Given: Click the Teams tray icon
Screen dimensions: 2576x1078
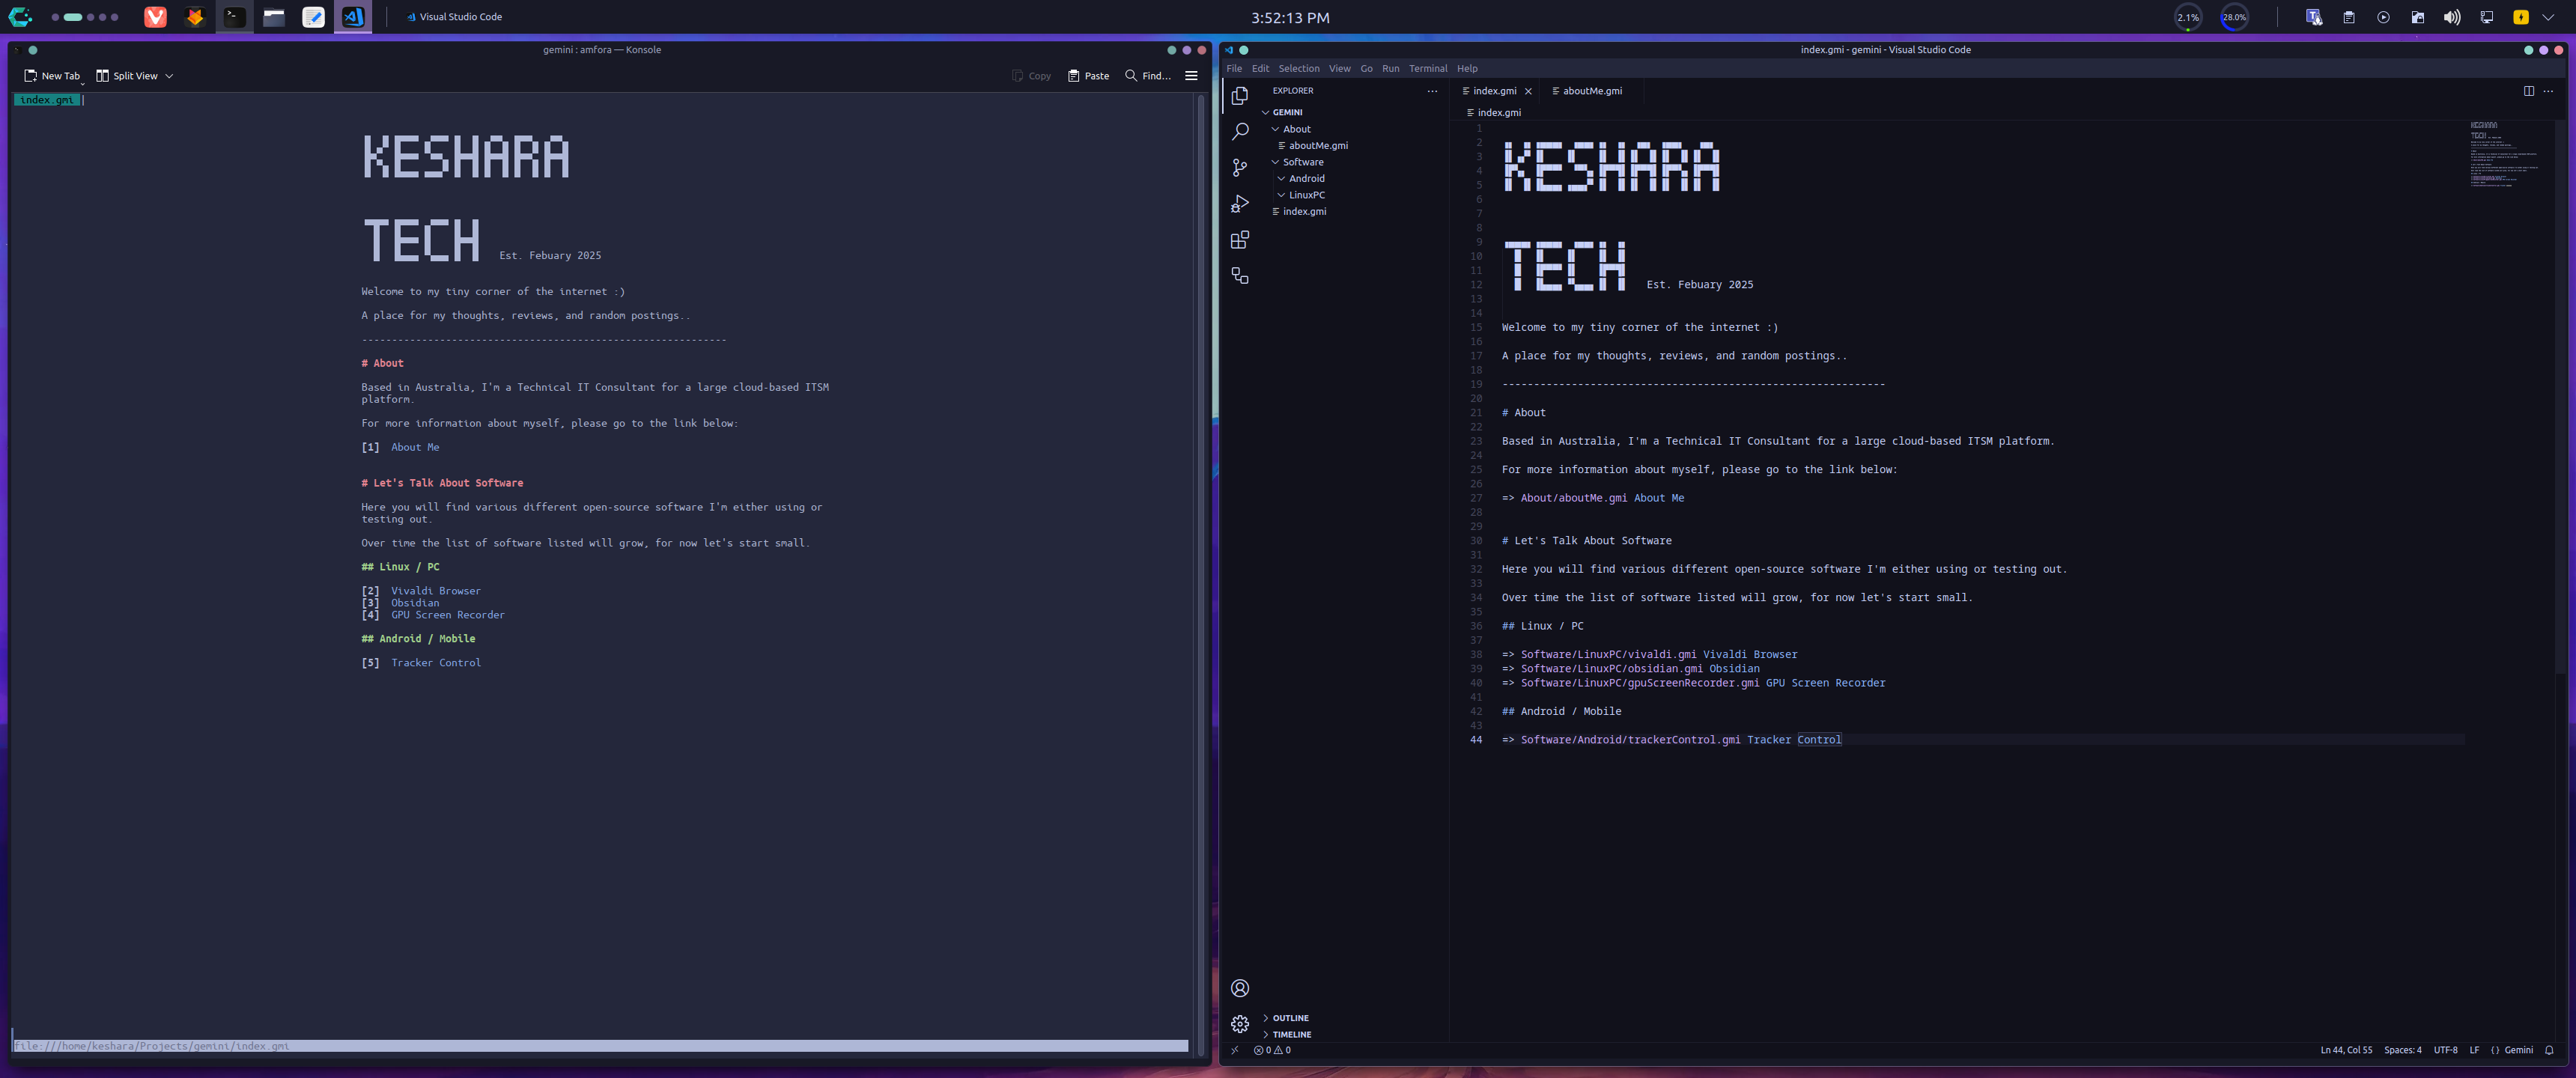Looking at the screenshot, I should pos(2314,17).
